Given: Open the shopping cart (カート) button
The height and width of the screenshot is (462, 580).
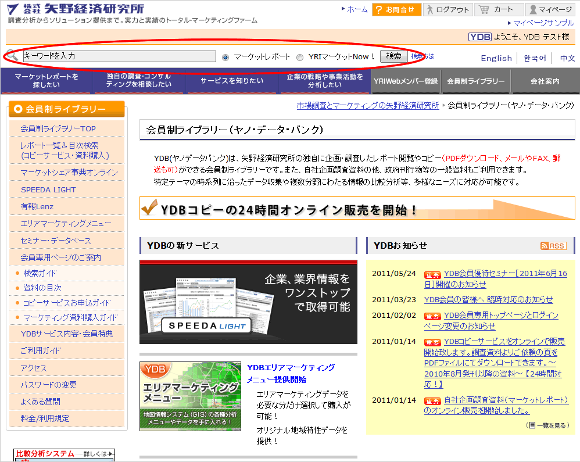Looking at the screenshot, I should (x=498, y=10).
